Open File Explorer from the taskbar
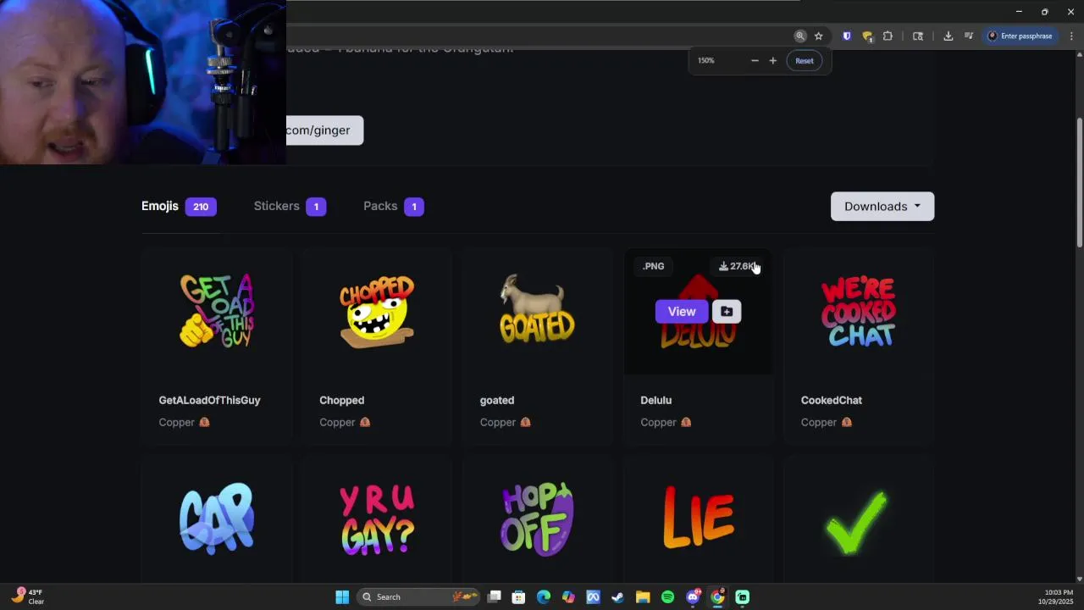This screenshot has width=1084, height=610. [x=643, y=597]
